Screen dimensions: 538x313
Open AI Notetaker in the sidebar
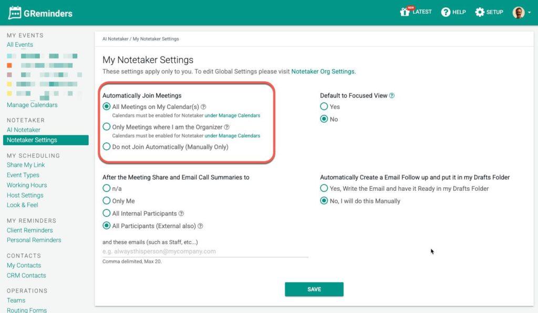tap(24, 130)
